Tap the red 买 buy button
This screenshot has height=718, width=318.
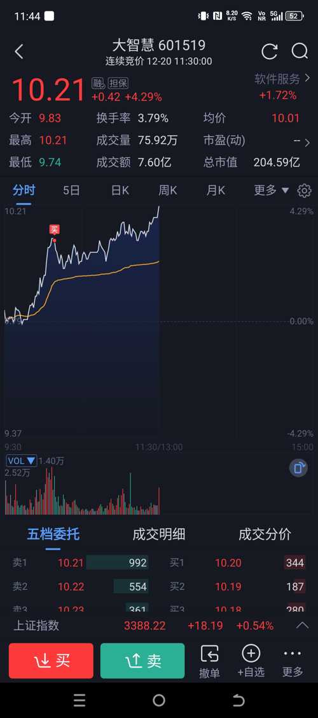(x=51, y=661)
